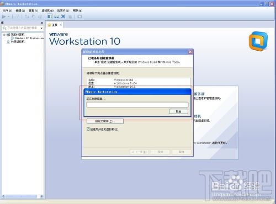Click the library scrollbar right arrow
The height and width of the screenshot is (204, 276).
point(42,196)
